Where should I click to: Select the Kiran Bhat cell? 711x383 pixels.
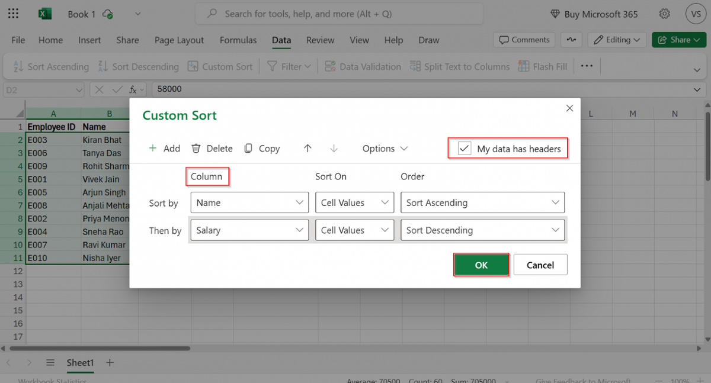tap(105, 140)
